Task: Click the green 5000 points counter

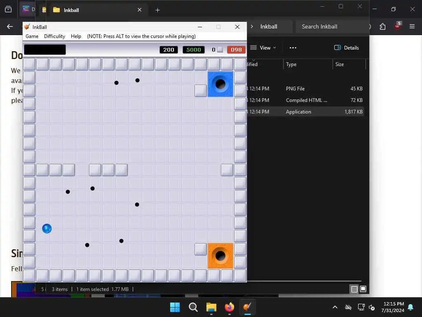Action: (x=194, y=50)
